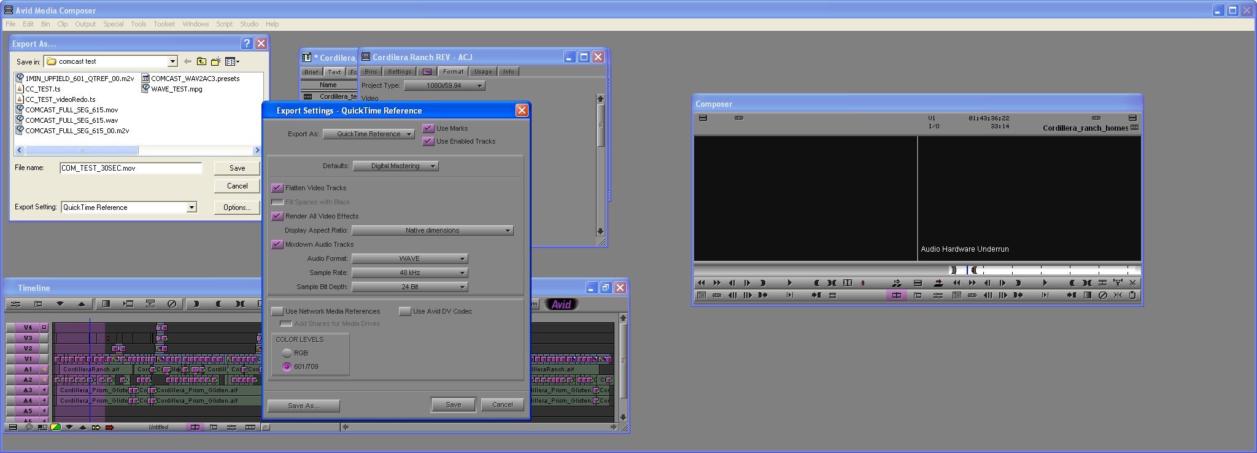The height and width of the screenshot is (453, 1257).
Task: Select RGB color level
Action: pyautogui.click(x=287, y=353)
